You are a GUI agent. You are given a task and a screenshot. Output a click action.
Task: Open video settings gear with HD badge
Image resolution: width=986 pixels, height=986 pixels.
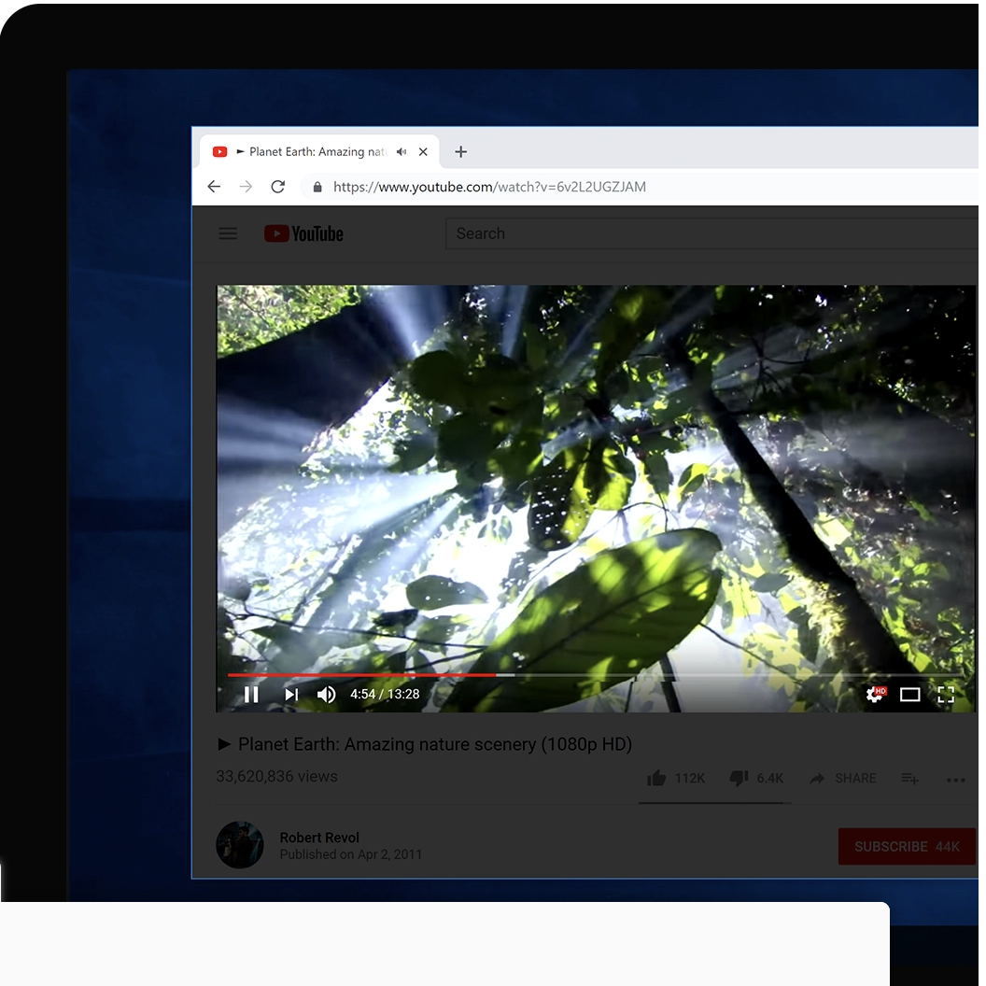tap(875, 695)
